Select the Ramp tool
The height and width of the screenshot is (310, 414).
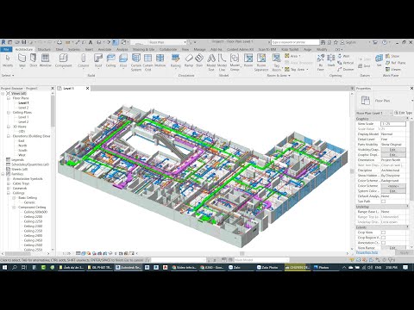click(189, 61)
